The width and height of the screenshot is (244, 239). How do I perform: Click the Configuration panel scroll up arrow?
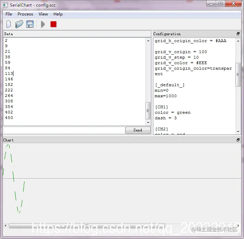238,41
